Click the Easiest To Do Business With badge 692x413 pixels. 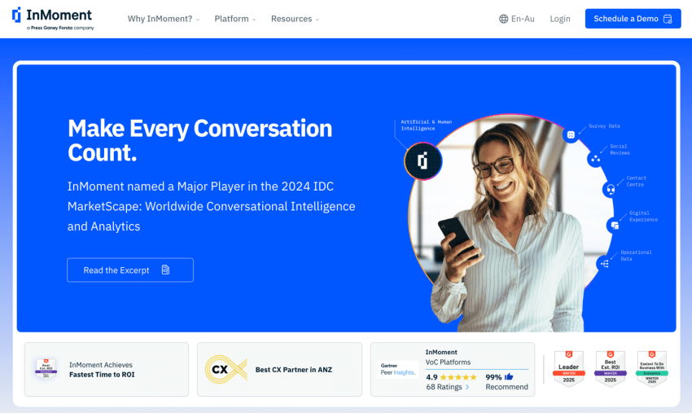coord(652,369)
